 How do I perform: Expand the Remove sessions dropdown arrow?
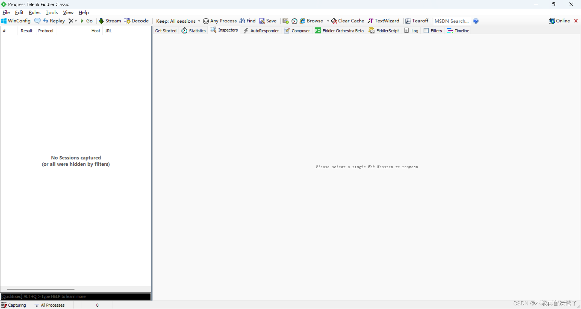(76, 21)
